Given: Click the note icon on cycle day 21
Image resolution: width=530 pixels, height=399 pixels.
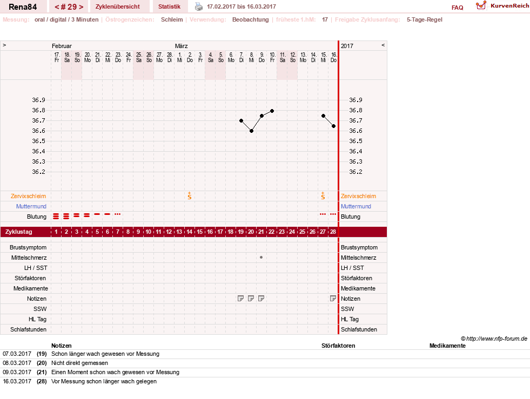Looking at the screenshot, I should click(x=261, y=299).
